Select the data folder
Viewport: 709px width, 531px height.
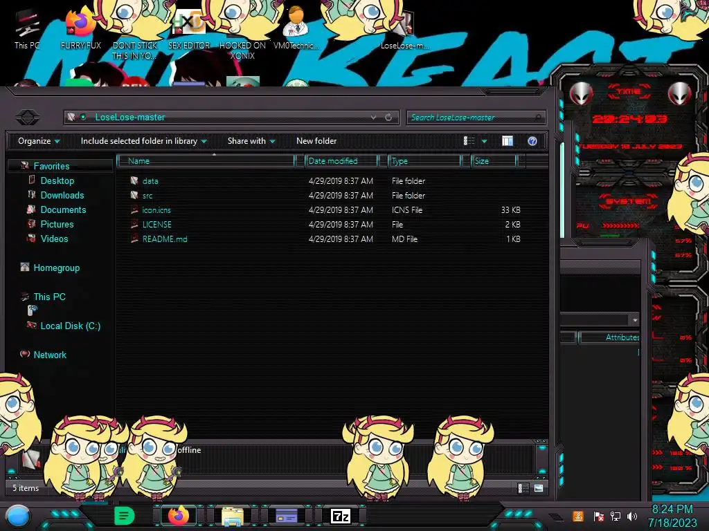pos(150,181)
